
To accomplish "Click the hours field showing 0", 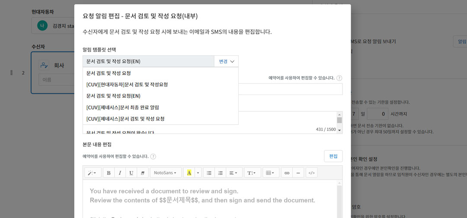I will click(378, 114).
